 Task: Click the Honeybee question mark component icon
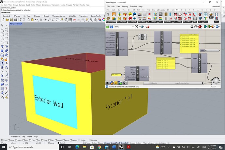coord(108,14)
